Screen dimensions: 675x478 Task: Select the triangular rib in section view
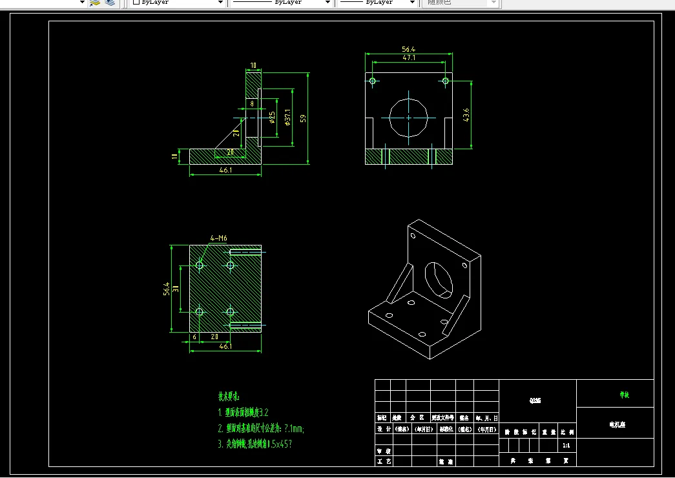click(231, 134)
